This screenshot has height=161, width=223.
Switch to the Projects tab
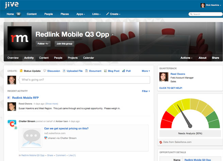click(73, 58)
